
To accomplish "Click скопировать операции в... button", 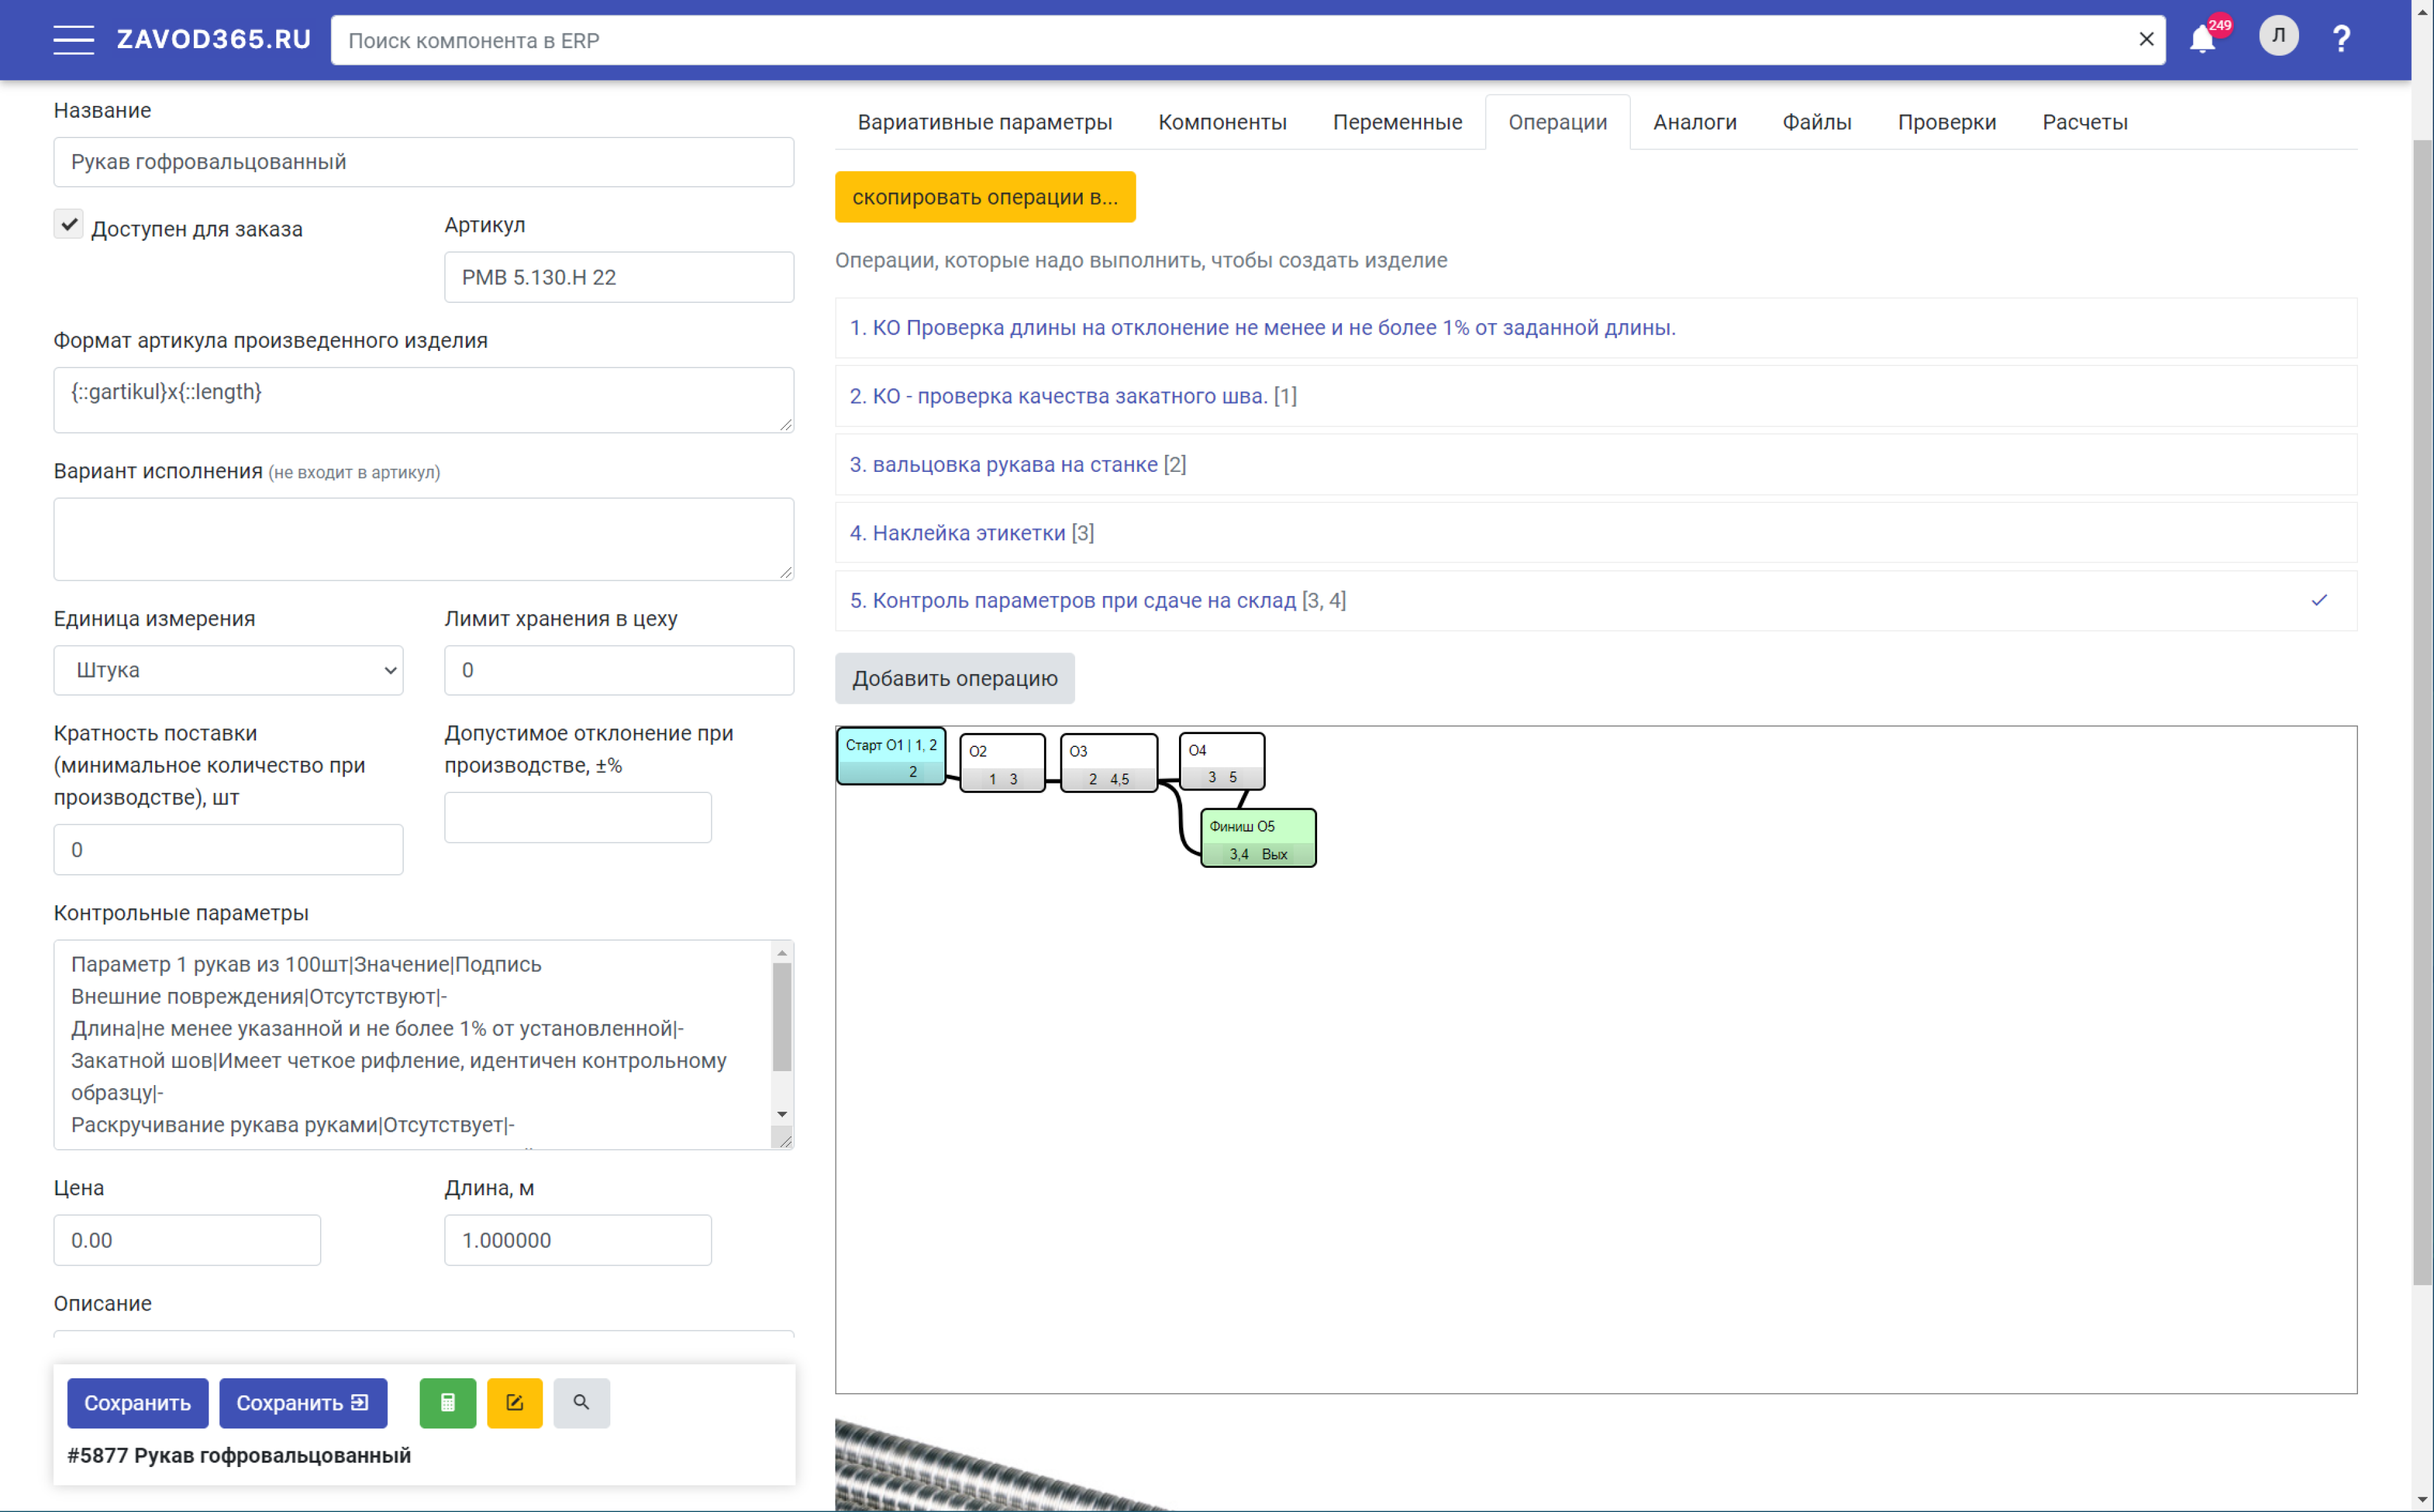I will coord(984,197).
